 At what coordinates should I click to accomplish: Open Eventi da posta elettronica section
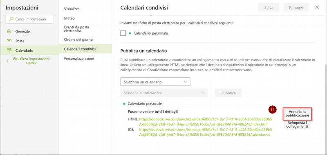click(x=76, y=29)
